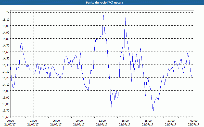Click the 14,30 y-axis label

(x=6, y=71)
